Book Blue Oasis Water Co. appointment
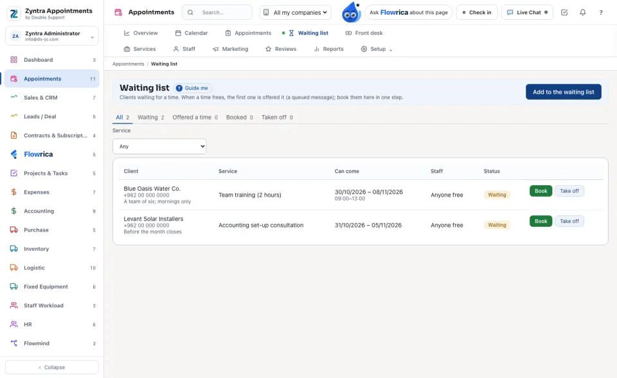This screenshot has height=378, width=617. [541, 191]
